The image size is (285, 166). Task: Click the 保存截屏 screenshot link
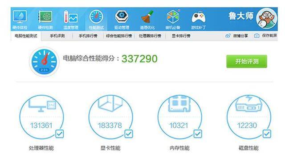pyautogui.click(x=265, y=36)
